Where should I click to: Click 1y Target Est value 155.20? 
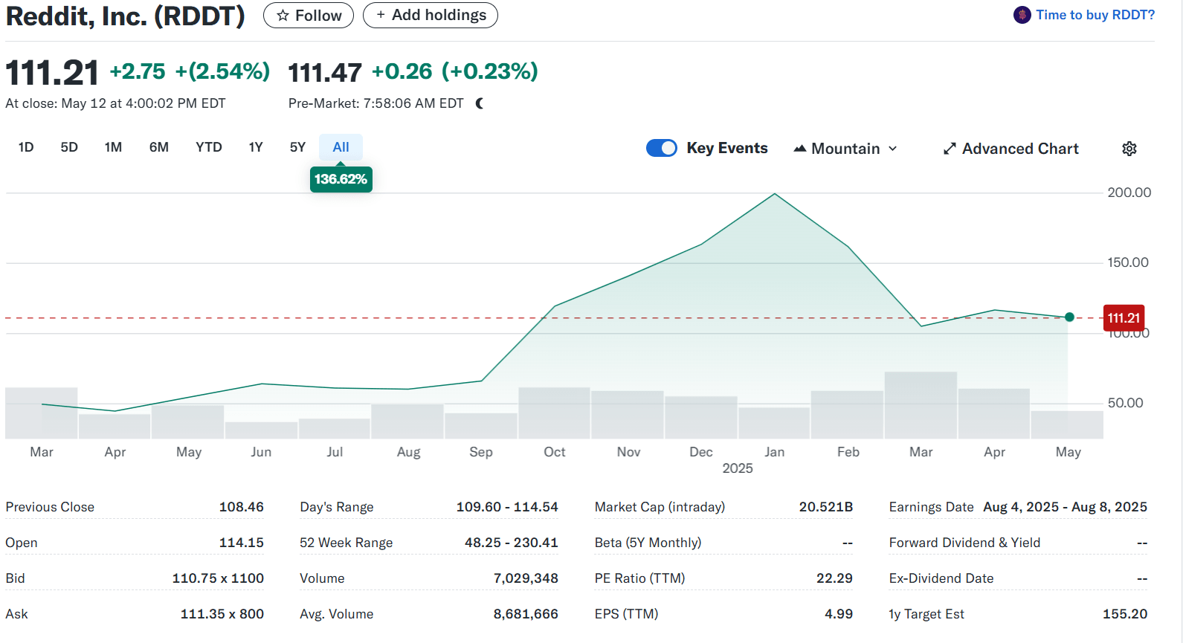(1125, 614)
